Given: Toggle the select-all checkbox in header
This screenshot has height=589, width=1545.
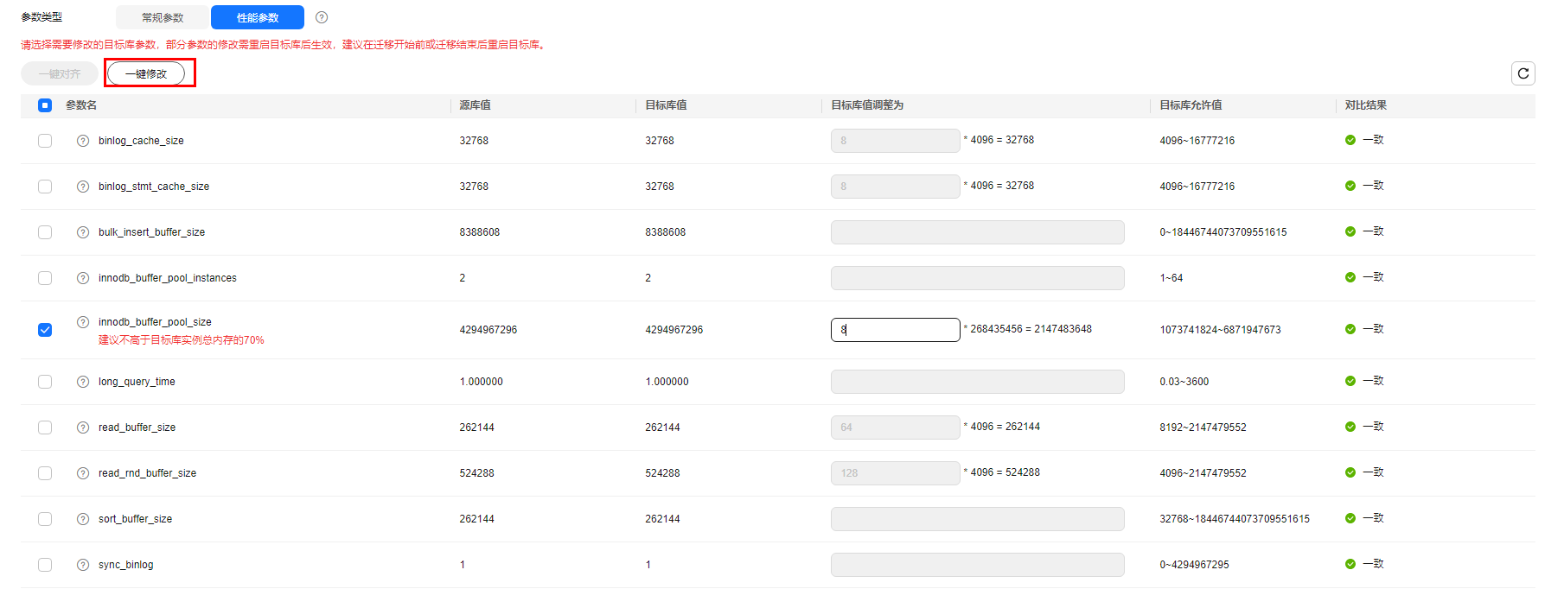Looking at the screenshot, I should point(45,105).
